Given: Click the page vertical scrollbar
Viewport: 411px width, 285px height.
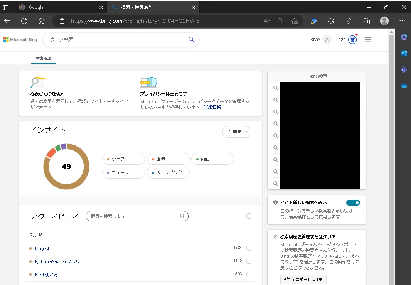Looking at the screenshot, I should [x=391, y=157].
